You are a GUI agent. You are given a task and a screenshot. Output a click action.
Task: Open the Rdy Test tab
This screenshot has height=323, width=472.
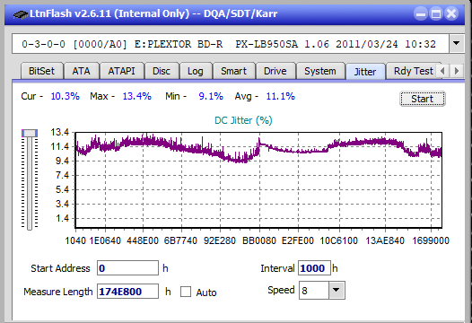414,71
